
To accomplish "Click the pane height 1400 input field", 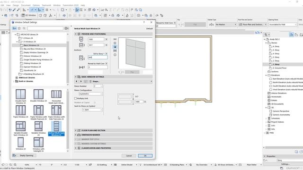I will coord(139,102).
